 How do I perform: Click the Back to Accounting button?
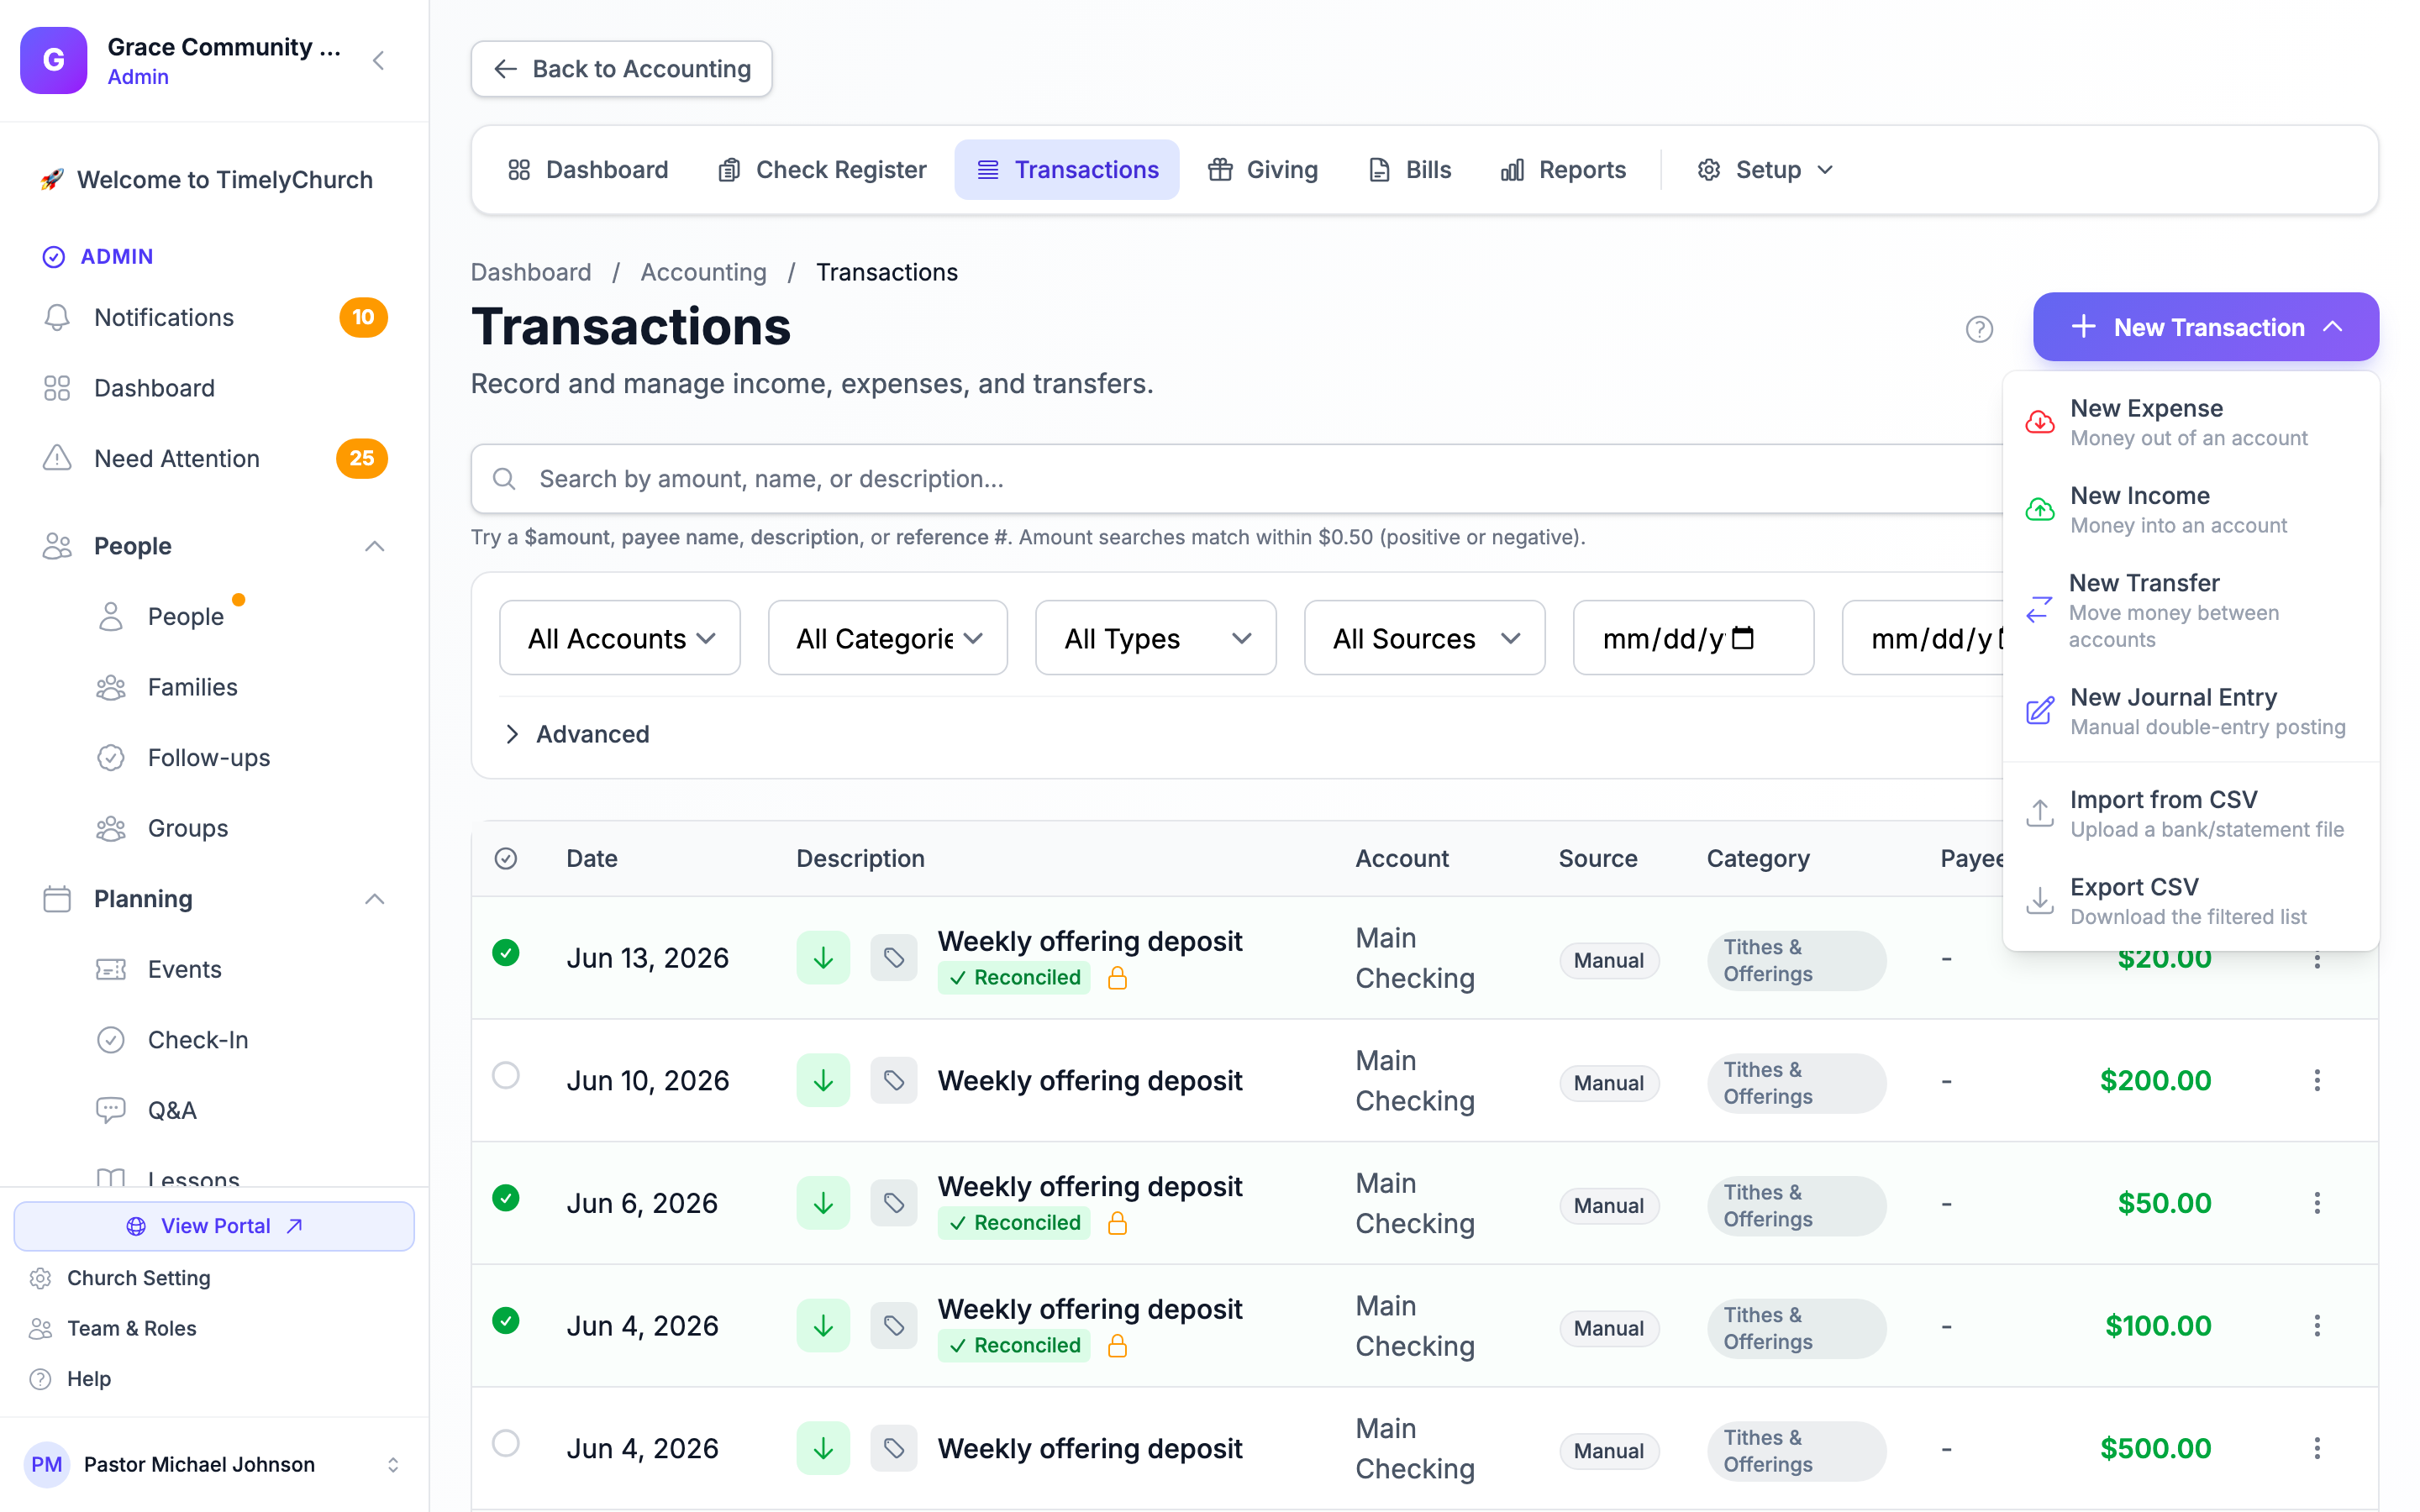pyautogui.click(x=621, y=69)
